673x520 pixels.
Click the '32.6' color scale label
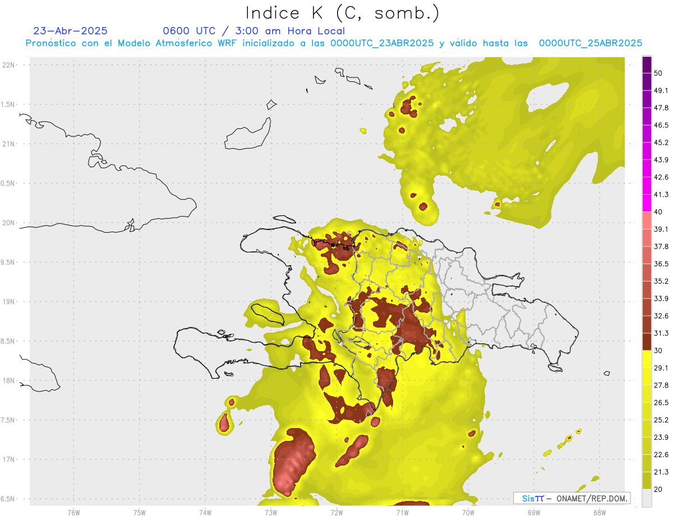point(661,316)
